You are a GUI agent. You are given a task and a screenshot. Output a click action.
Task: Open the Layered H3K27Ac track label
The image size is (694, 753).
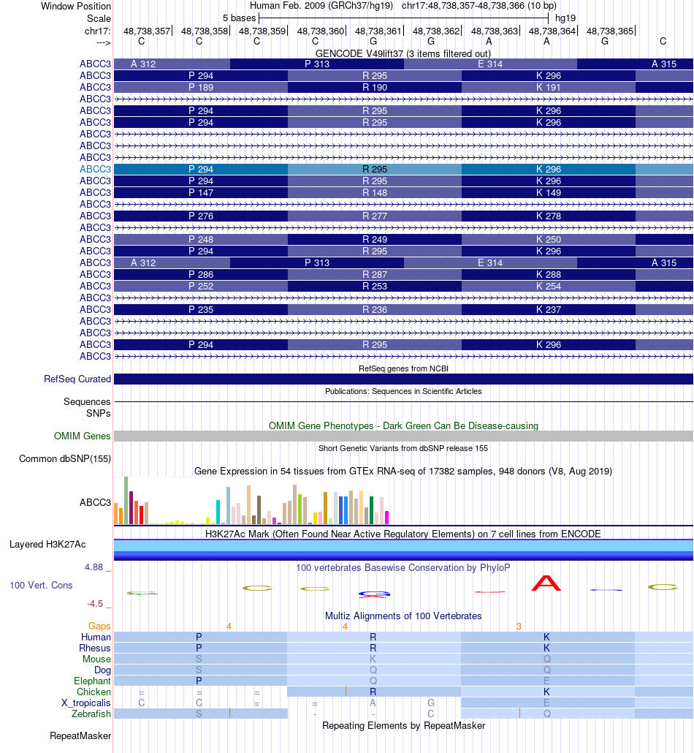pyautogui.click(x=47, y=544)
